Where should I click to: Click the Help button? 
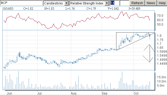[x=162, y=3]
